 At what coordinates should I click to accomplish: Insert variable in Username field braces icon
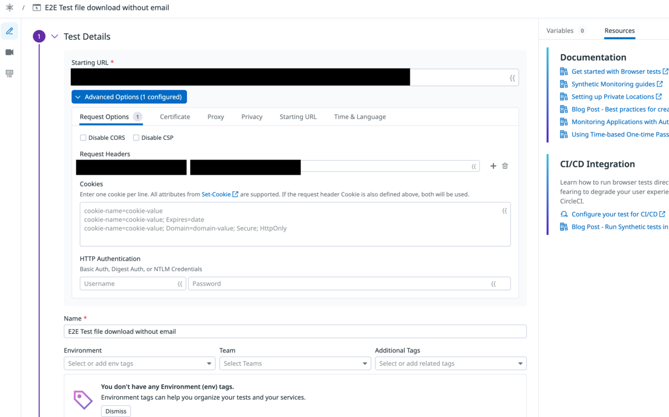[x=180, y=284]
